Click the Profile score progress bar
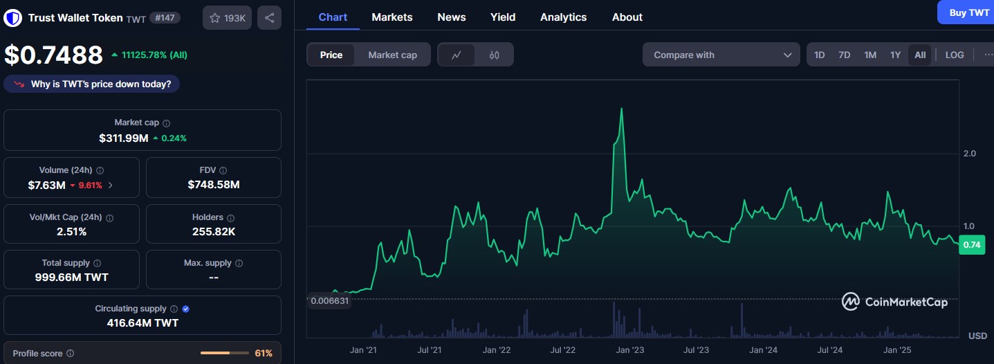 (x=225, y=354)
